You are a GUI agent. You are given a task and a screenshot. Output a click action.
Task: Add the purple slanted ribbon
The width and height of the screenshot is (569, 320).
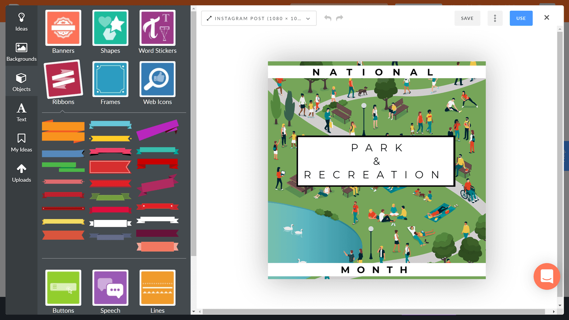[157, 129]
